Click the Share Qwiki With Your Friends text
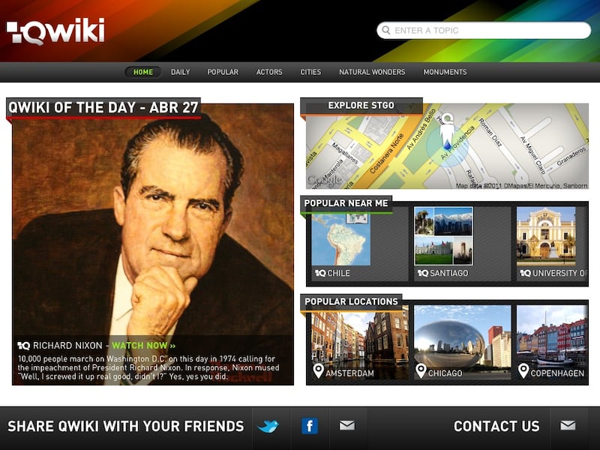The height and width of the screenshot is (450, 600). [126, 426]
